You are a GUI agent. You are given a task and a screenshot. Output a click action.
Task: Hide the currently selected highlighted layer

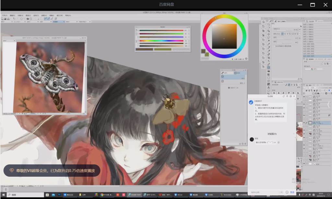tap(304, 123)
